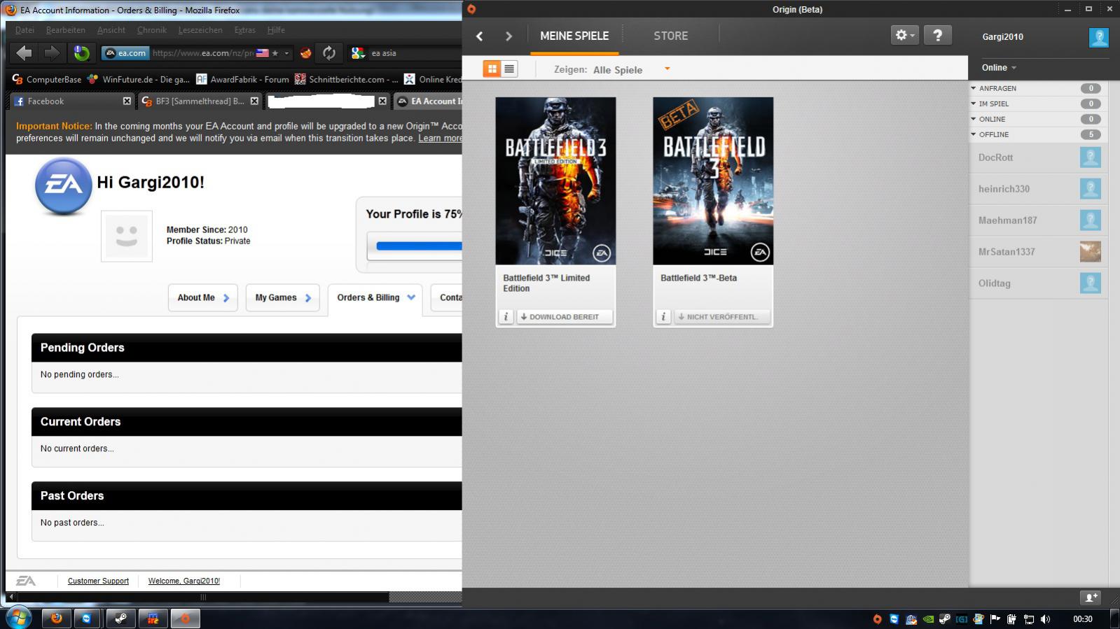This screenshot has height=629, width=1120.
Task: Click Gargi2010 avatar in Origin header
Action: (x=1098, y=37)
